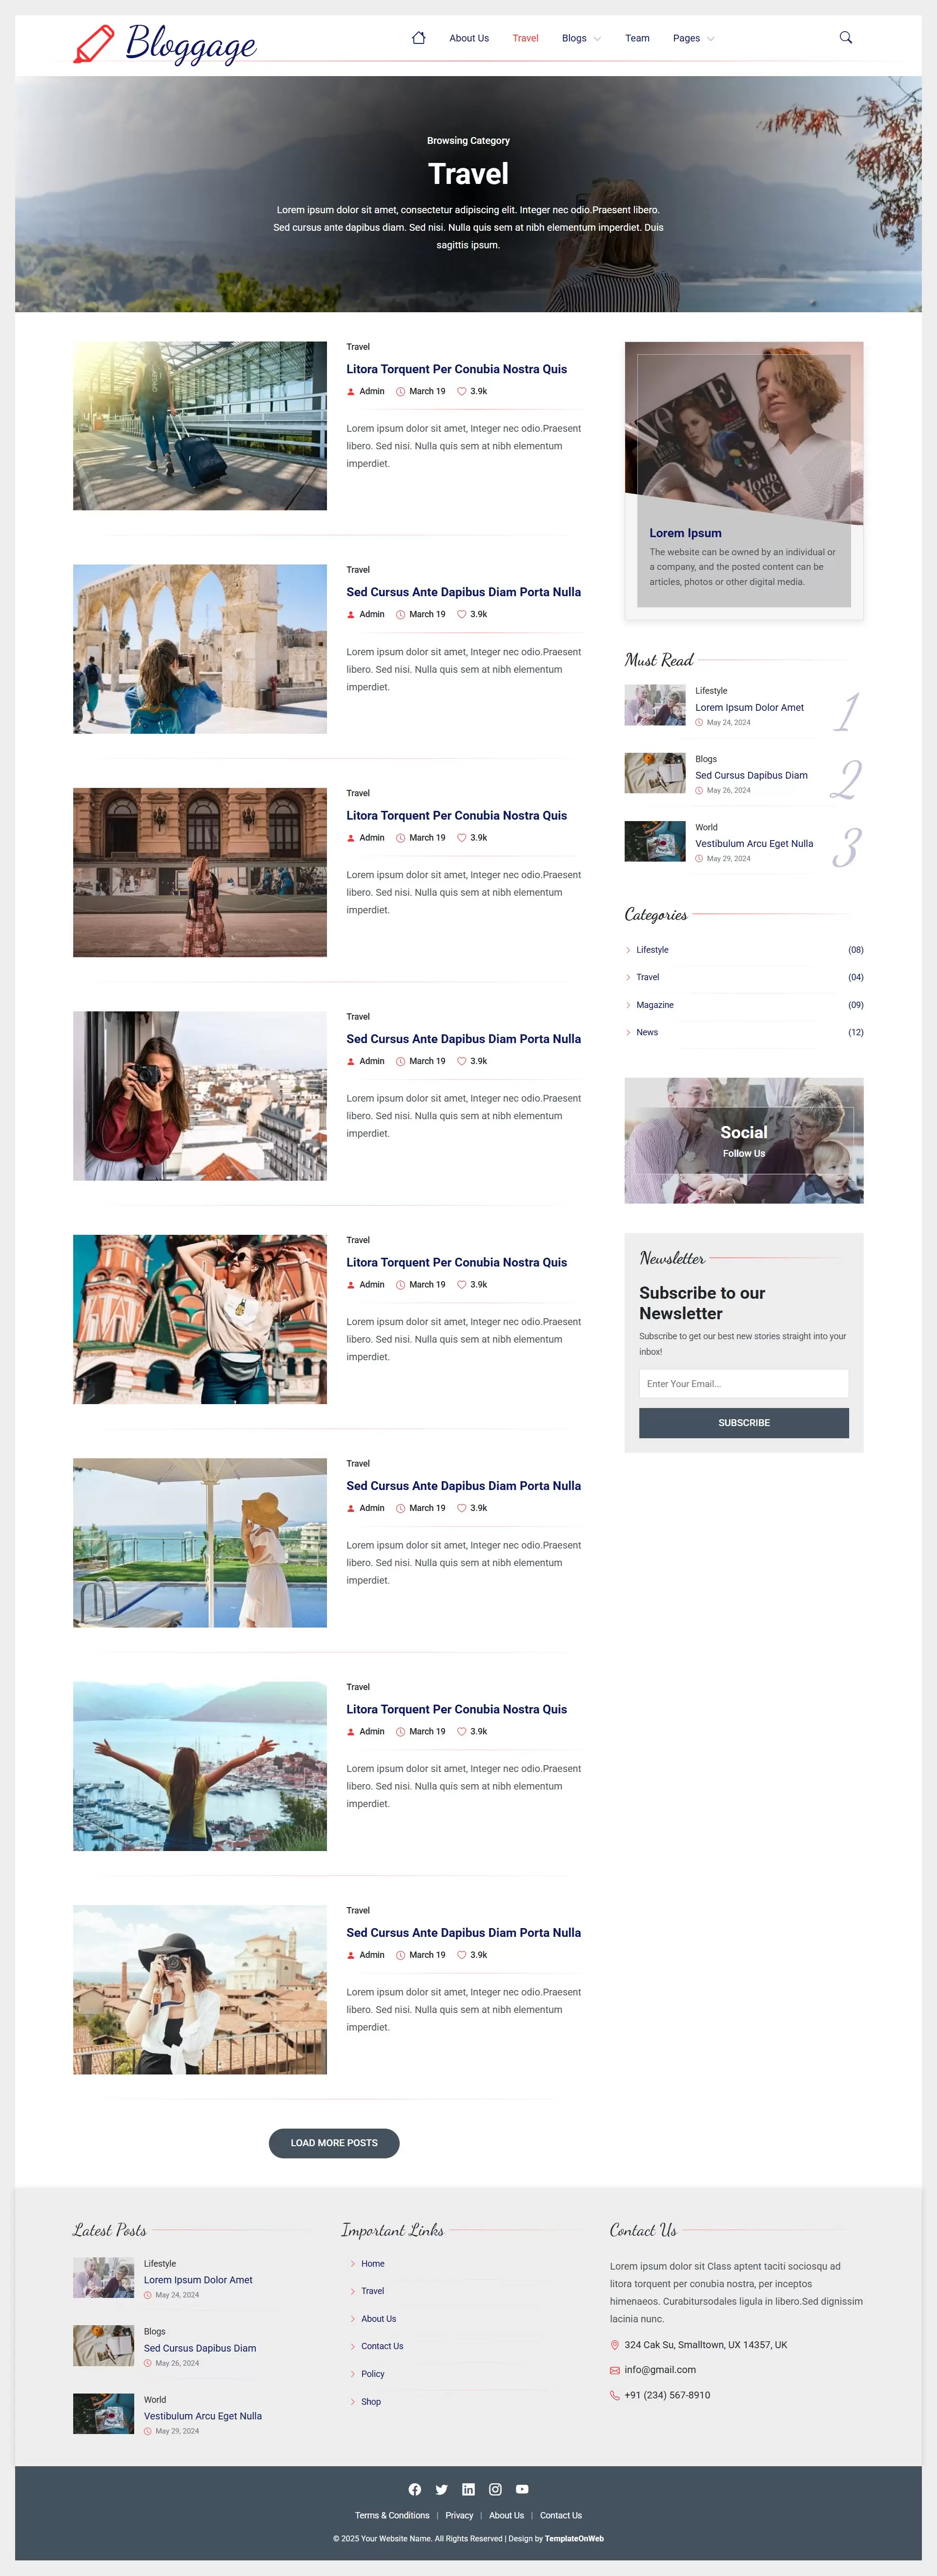Click the phone icon beside +91 number
The height and width of the screenshot is (2576, 937).
click(x=615, y=2395)
